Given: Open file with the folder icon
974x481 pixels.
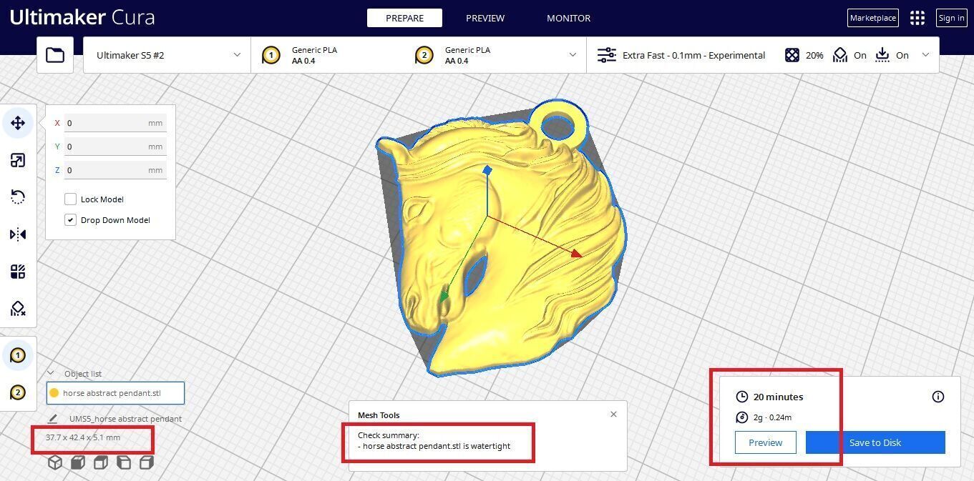Looking at the screenshot, I should [55, 55].
